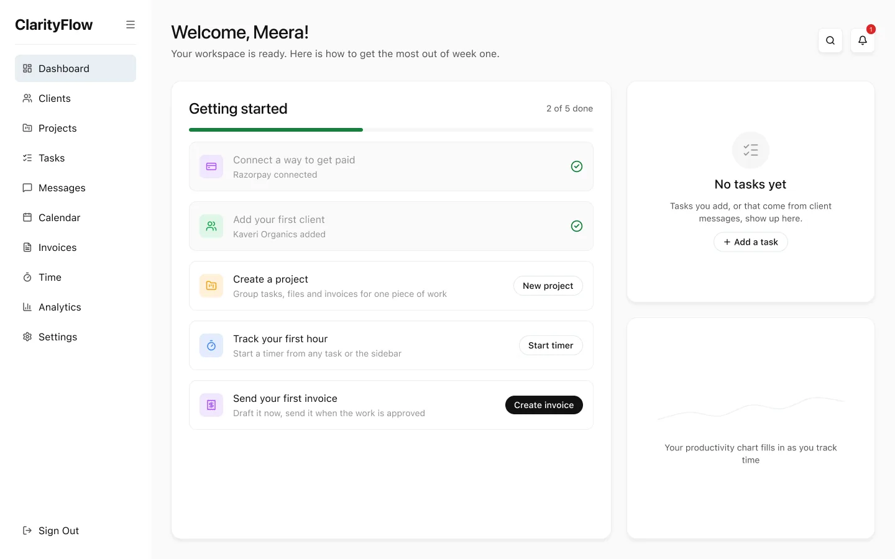Click the green clients icon for Add your first client
The width and height of the screenshot is (895, 559).
coord(211,226)
